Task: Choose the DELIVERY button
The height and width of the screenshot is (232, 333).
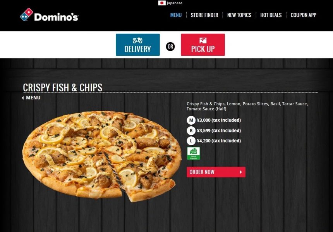Action: pos(138,45)
